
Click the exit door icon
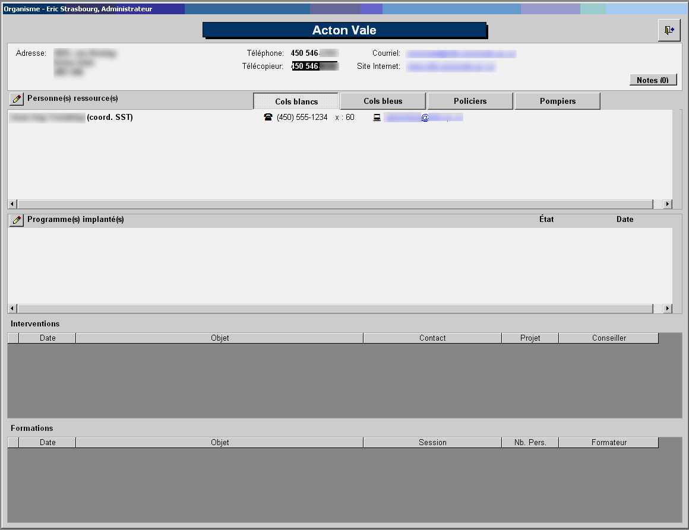pyautogui.click(x=669, y=30)
